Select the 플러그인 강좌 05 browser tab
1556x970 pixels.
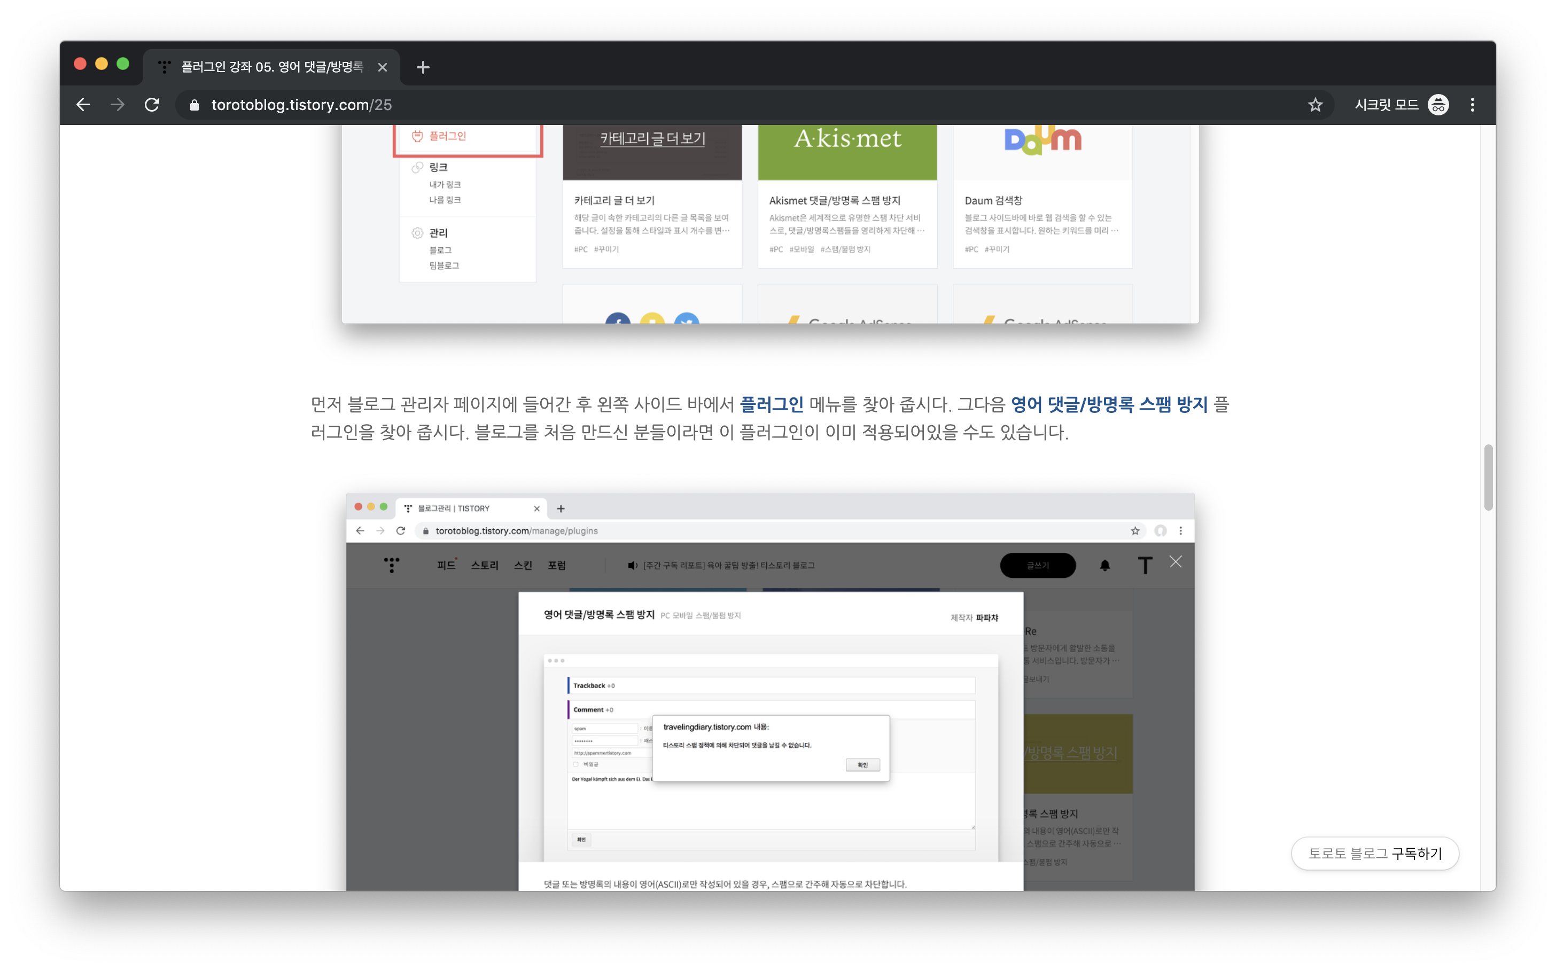click(x=271, y=67)
